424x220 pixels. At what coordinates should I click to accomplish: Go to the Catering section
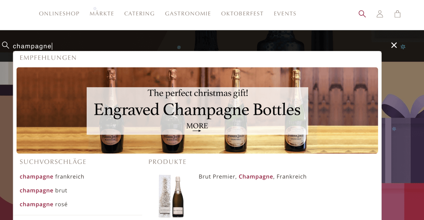coord(139,13)
